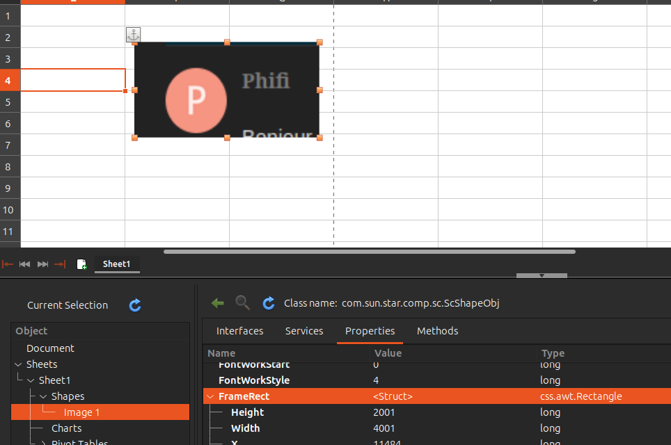Select the Sheet1 sheet tab
The image size is (671, 445).
[116, 264]
